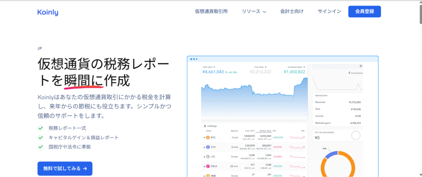Expand the BTC holdings row plus sign

tap(204, 137)
